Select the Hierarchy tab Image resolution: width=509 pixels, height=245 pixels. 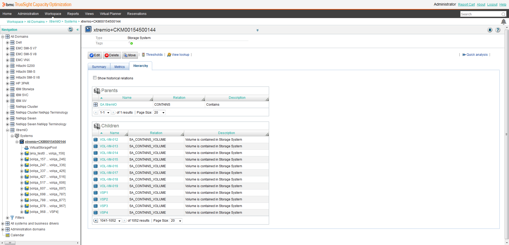pos(141,66)
